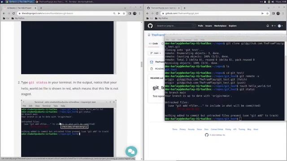287x161 pixels.
Task: Go to Issues in GitHub header
Action: tap(209, 26)
